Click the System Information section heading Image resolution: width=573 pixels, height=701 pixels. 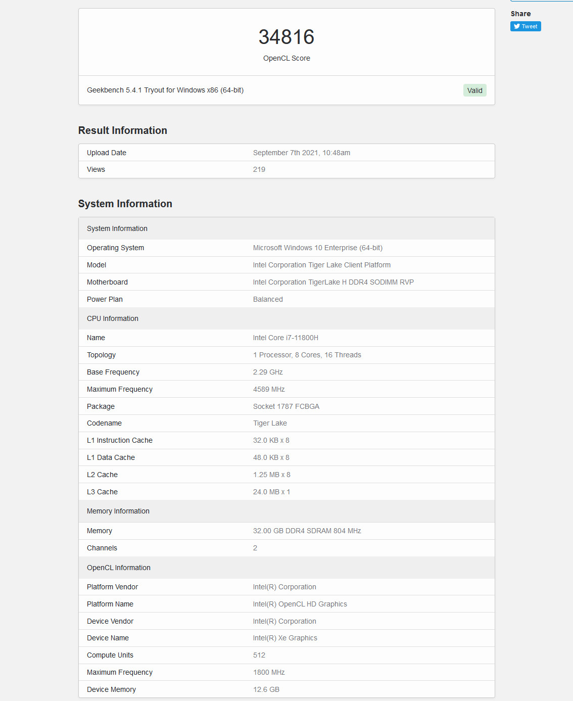point(125,204)
